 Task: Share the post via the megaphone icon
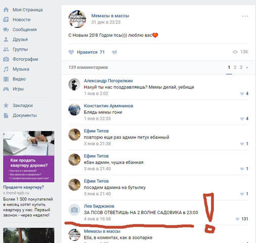(x=114, y=52)
